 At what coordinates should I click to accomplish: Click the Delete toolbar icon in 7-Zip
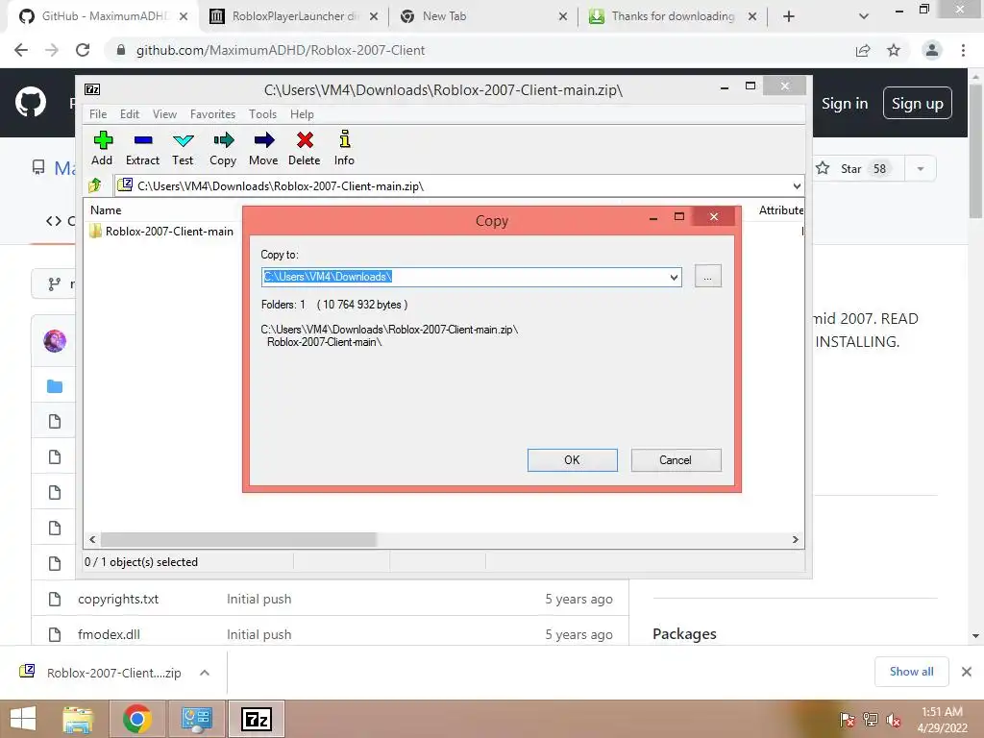tap(305, 148)
